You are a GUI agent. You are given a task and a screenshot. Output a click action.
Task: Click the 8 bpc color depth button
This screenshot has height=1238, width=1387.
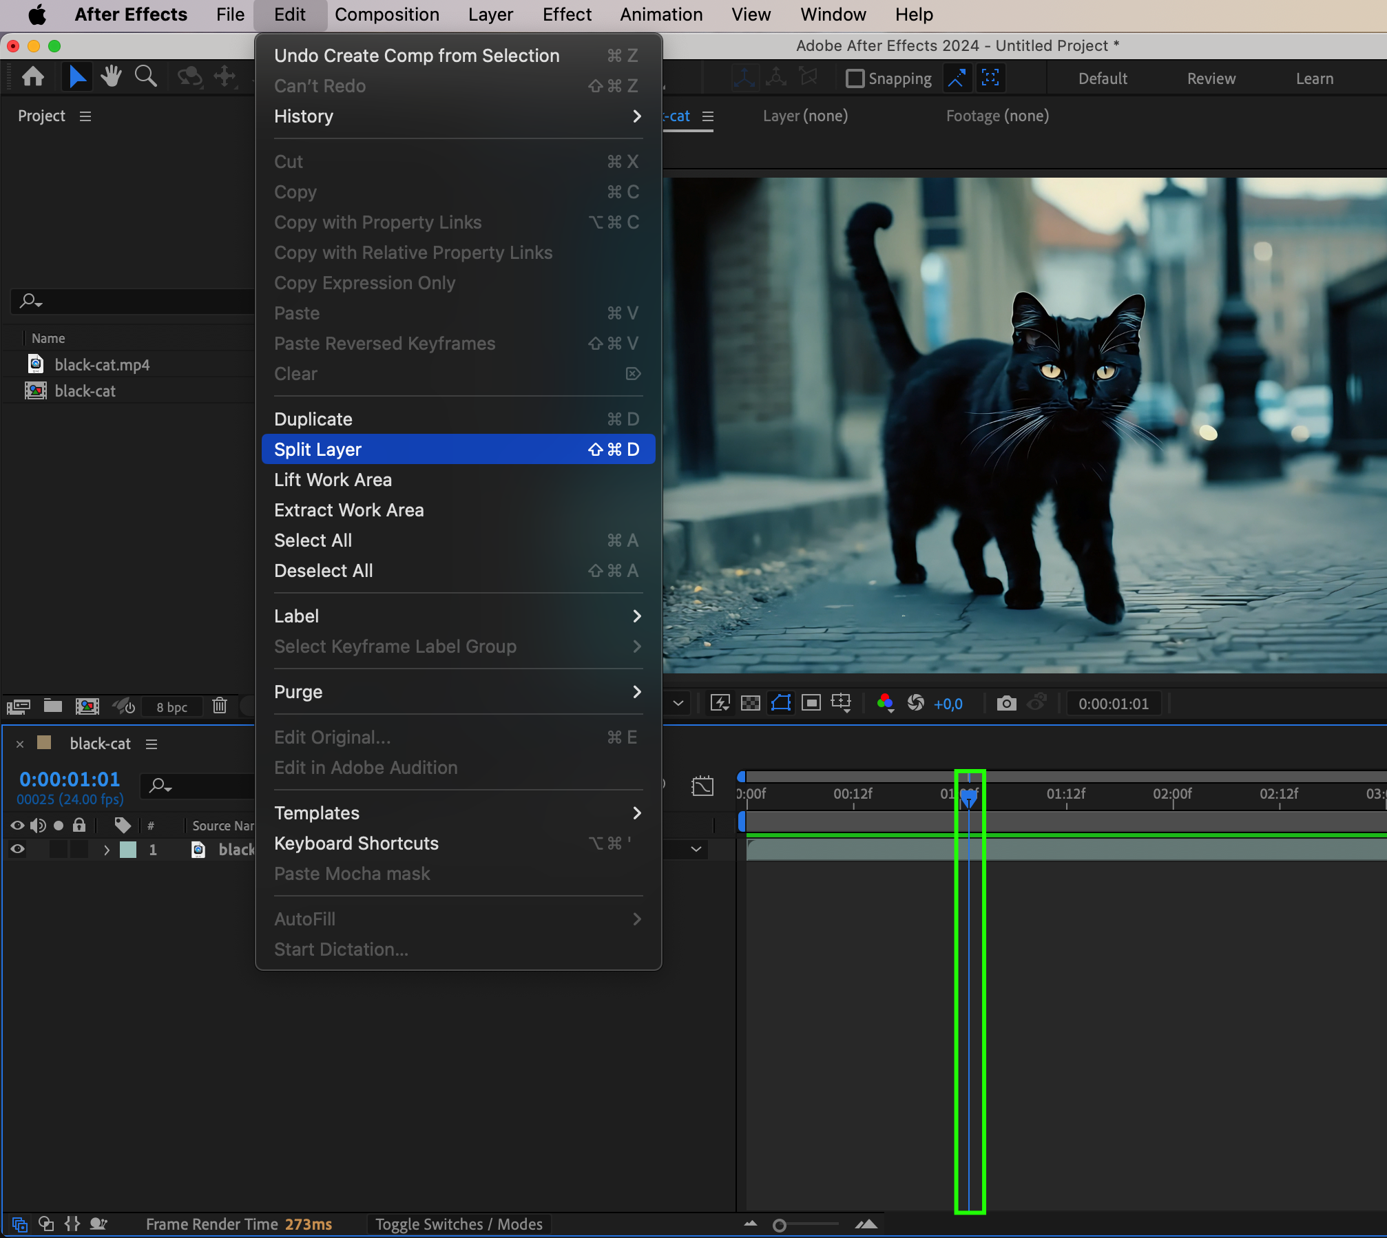point(171,707)
